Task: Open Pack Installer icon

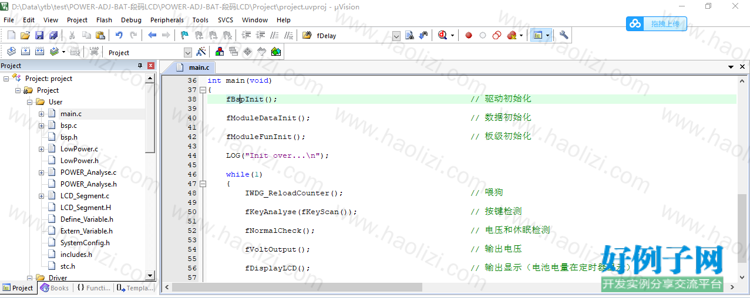Action: point(276,52)
